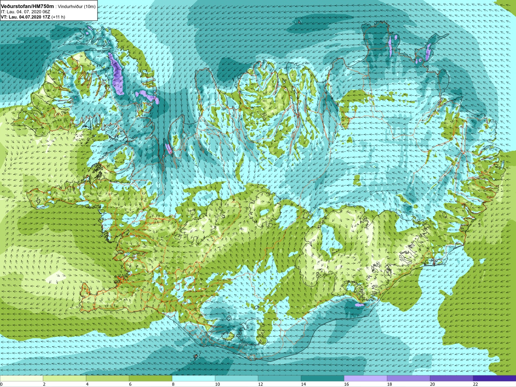Click the 16–18 m/s lavender legend swatch

366,379
